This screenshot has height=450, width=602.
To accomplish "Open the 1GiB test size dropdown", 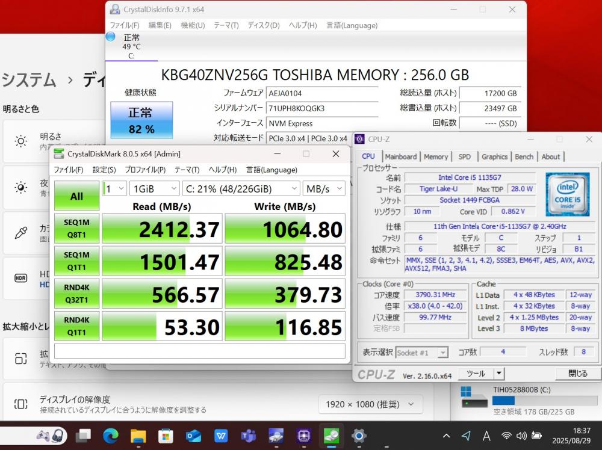I will [154, 188].
